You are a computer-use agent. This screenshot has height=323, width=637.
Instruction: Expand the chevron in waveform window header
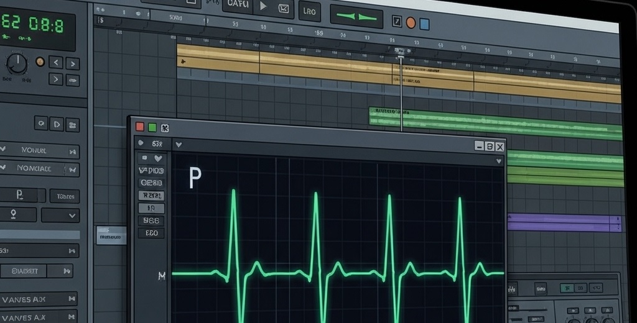(x=179, y=145)
